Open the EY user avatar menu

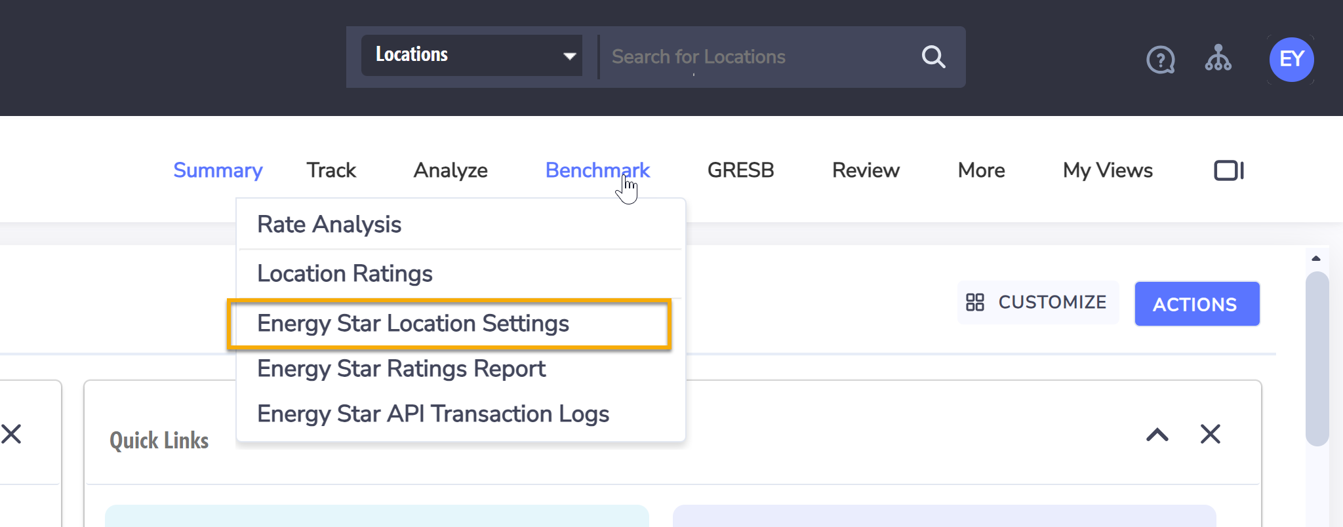click(x=1291, y=59)
